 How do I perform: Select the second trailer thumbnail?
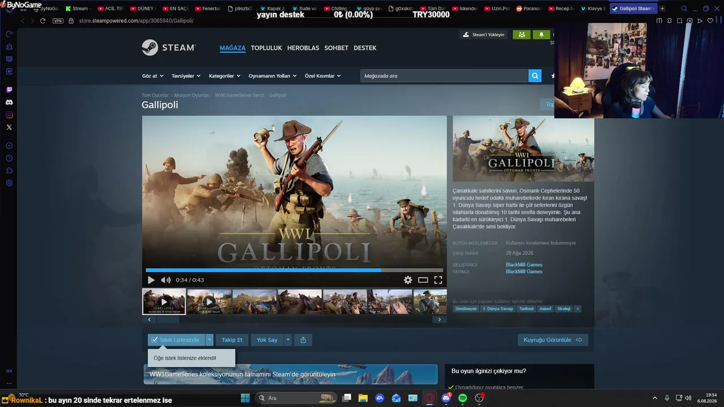point(209,301)
